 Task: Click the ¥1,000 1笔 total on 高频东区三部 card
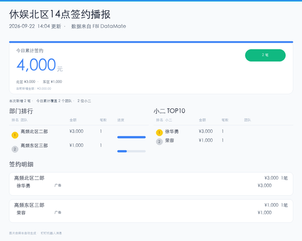276,205
